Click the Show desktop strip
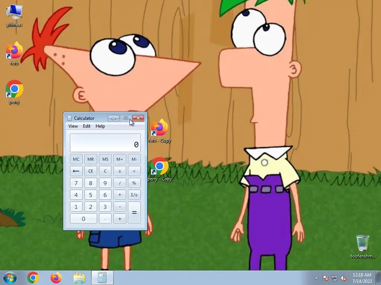 tap(379, 278)
